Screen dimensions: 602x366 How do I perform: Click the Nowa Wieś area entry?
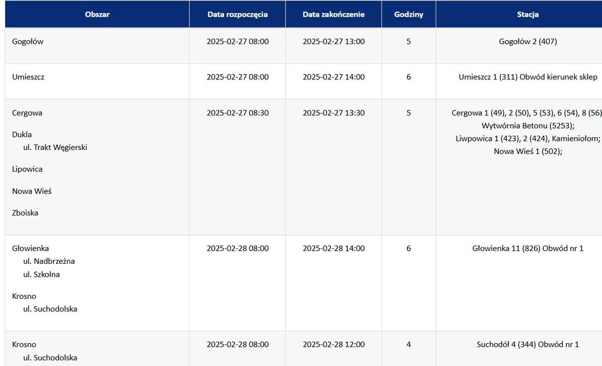(32, 191)
